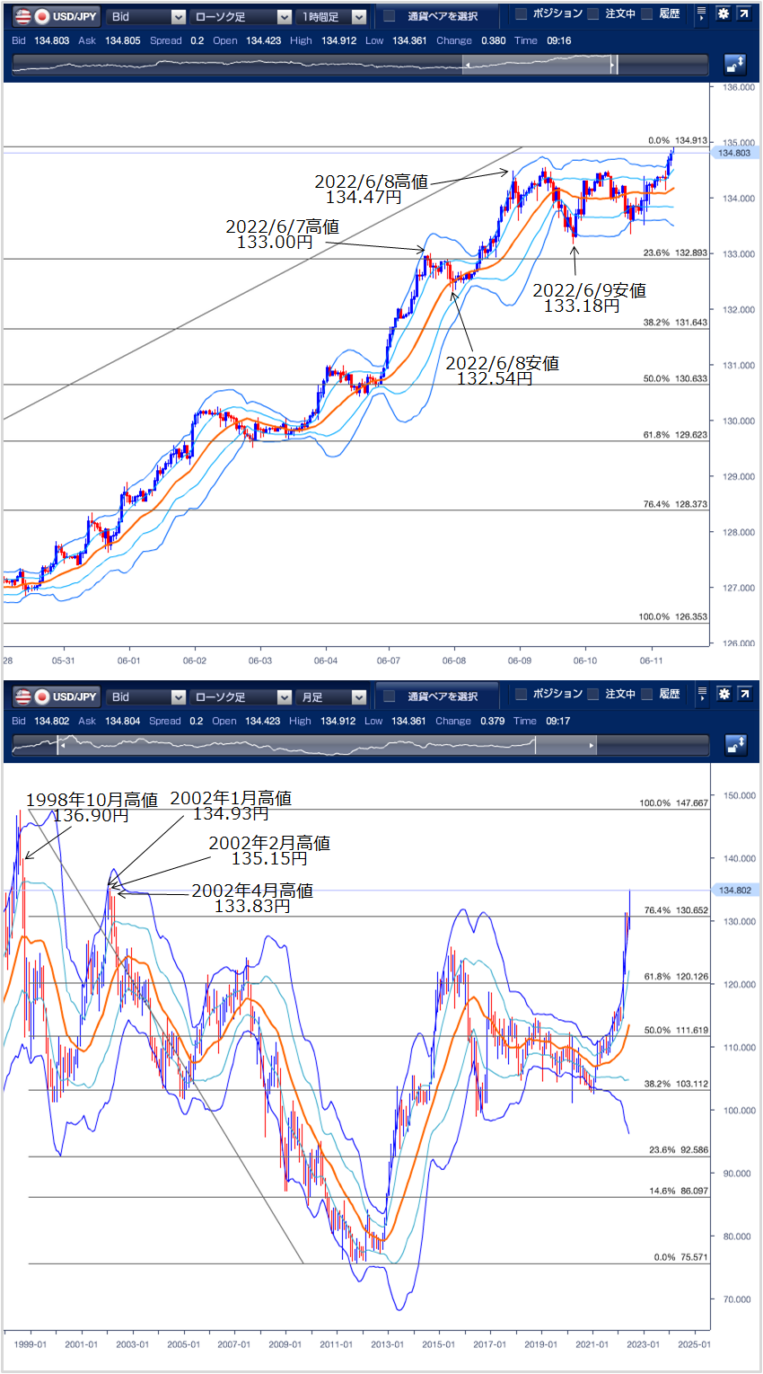Click Change value 0.379
763x1374 pixels.
[492, 721]
